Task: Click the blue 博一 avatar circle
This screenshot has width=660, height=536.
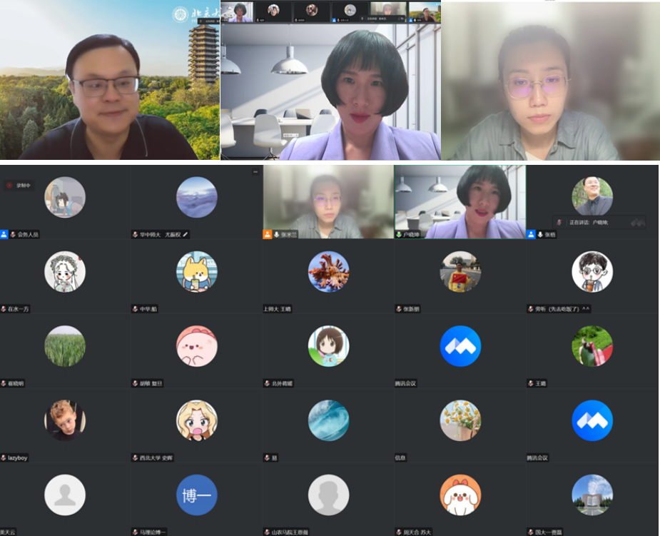Action: (196, 495)
